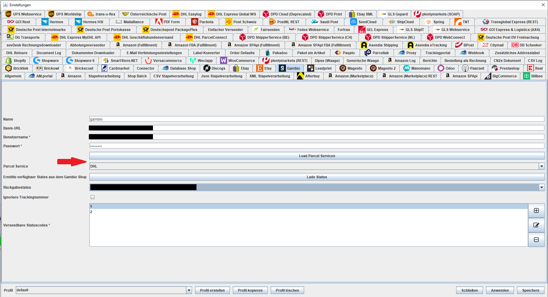Click the Etsy orange E icon
This screenshot has height=297, width=548.
point(259,68)
